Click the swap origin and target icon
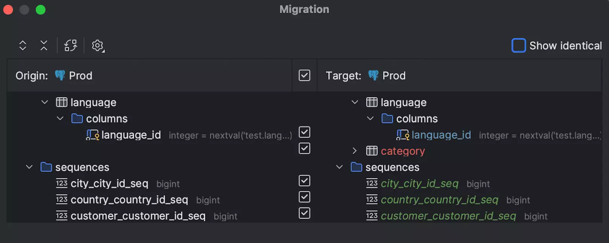This screenshot has height=243, width=609. pyautogui.click(x=71, y=45)
